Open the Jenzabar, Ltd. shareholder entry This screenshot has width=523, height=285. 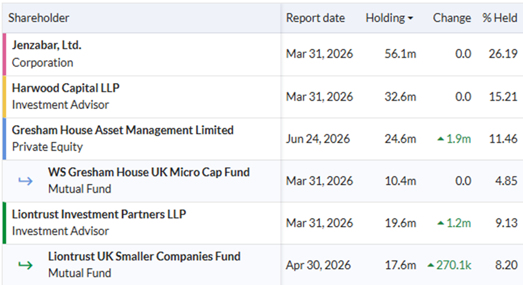(x=47, y=45)
